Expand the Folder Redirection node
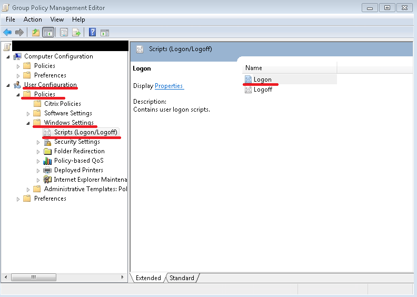 tap(38, 151)
